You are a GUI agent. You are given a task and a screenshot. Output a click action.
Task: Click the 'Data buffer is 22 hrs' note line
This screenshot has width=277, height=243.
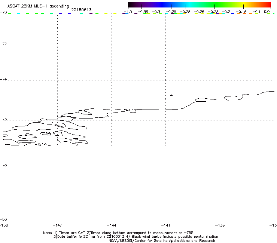[136, 237]
